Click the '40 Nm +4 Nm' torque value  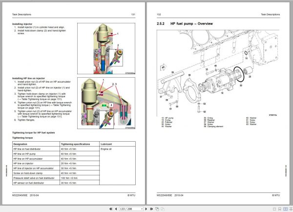[68, 173]
